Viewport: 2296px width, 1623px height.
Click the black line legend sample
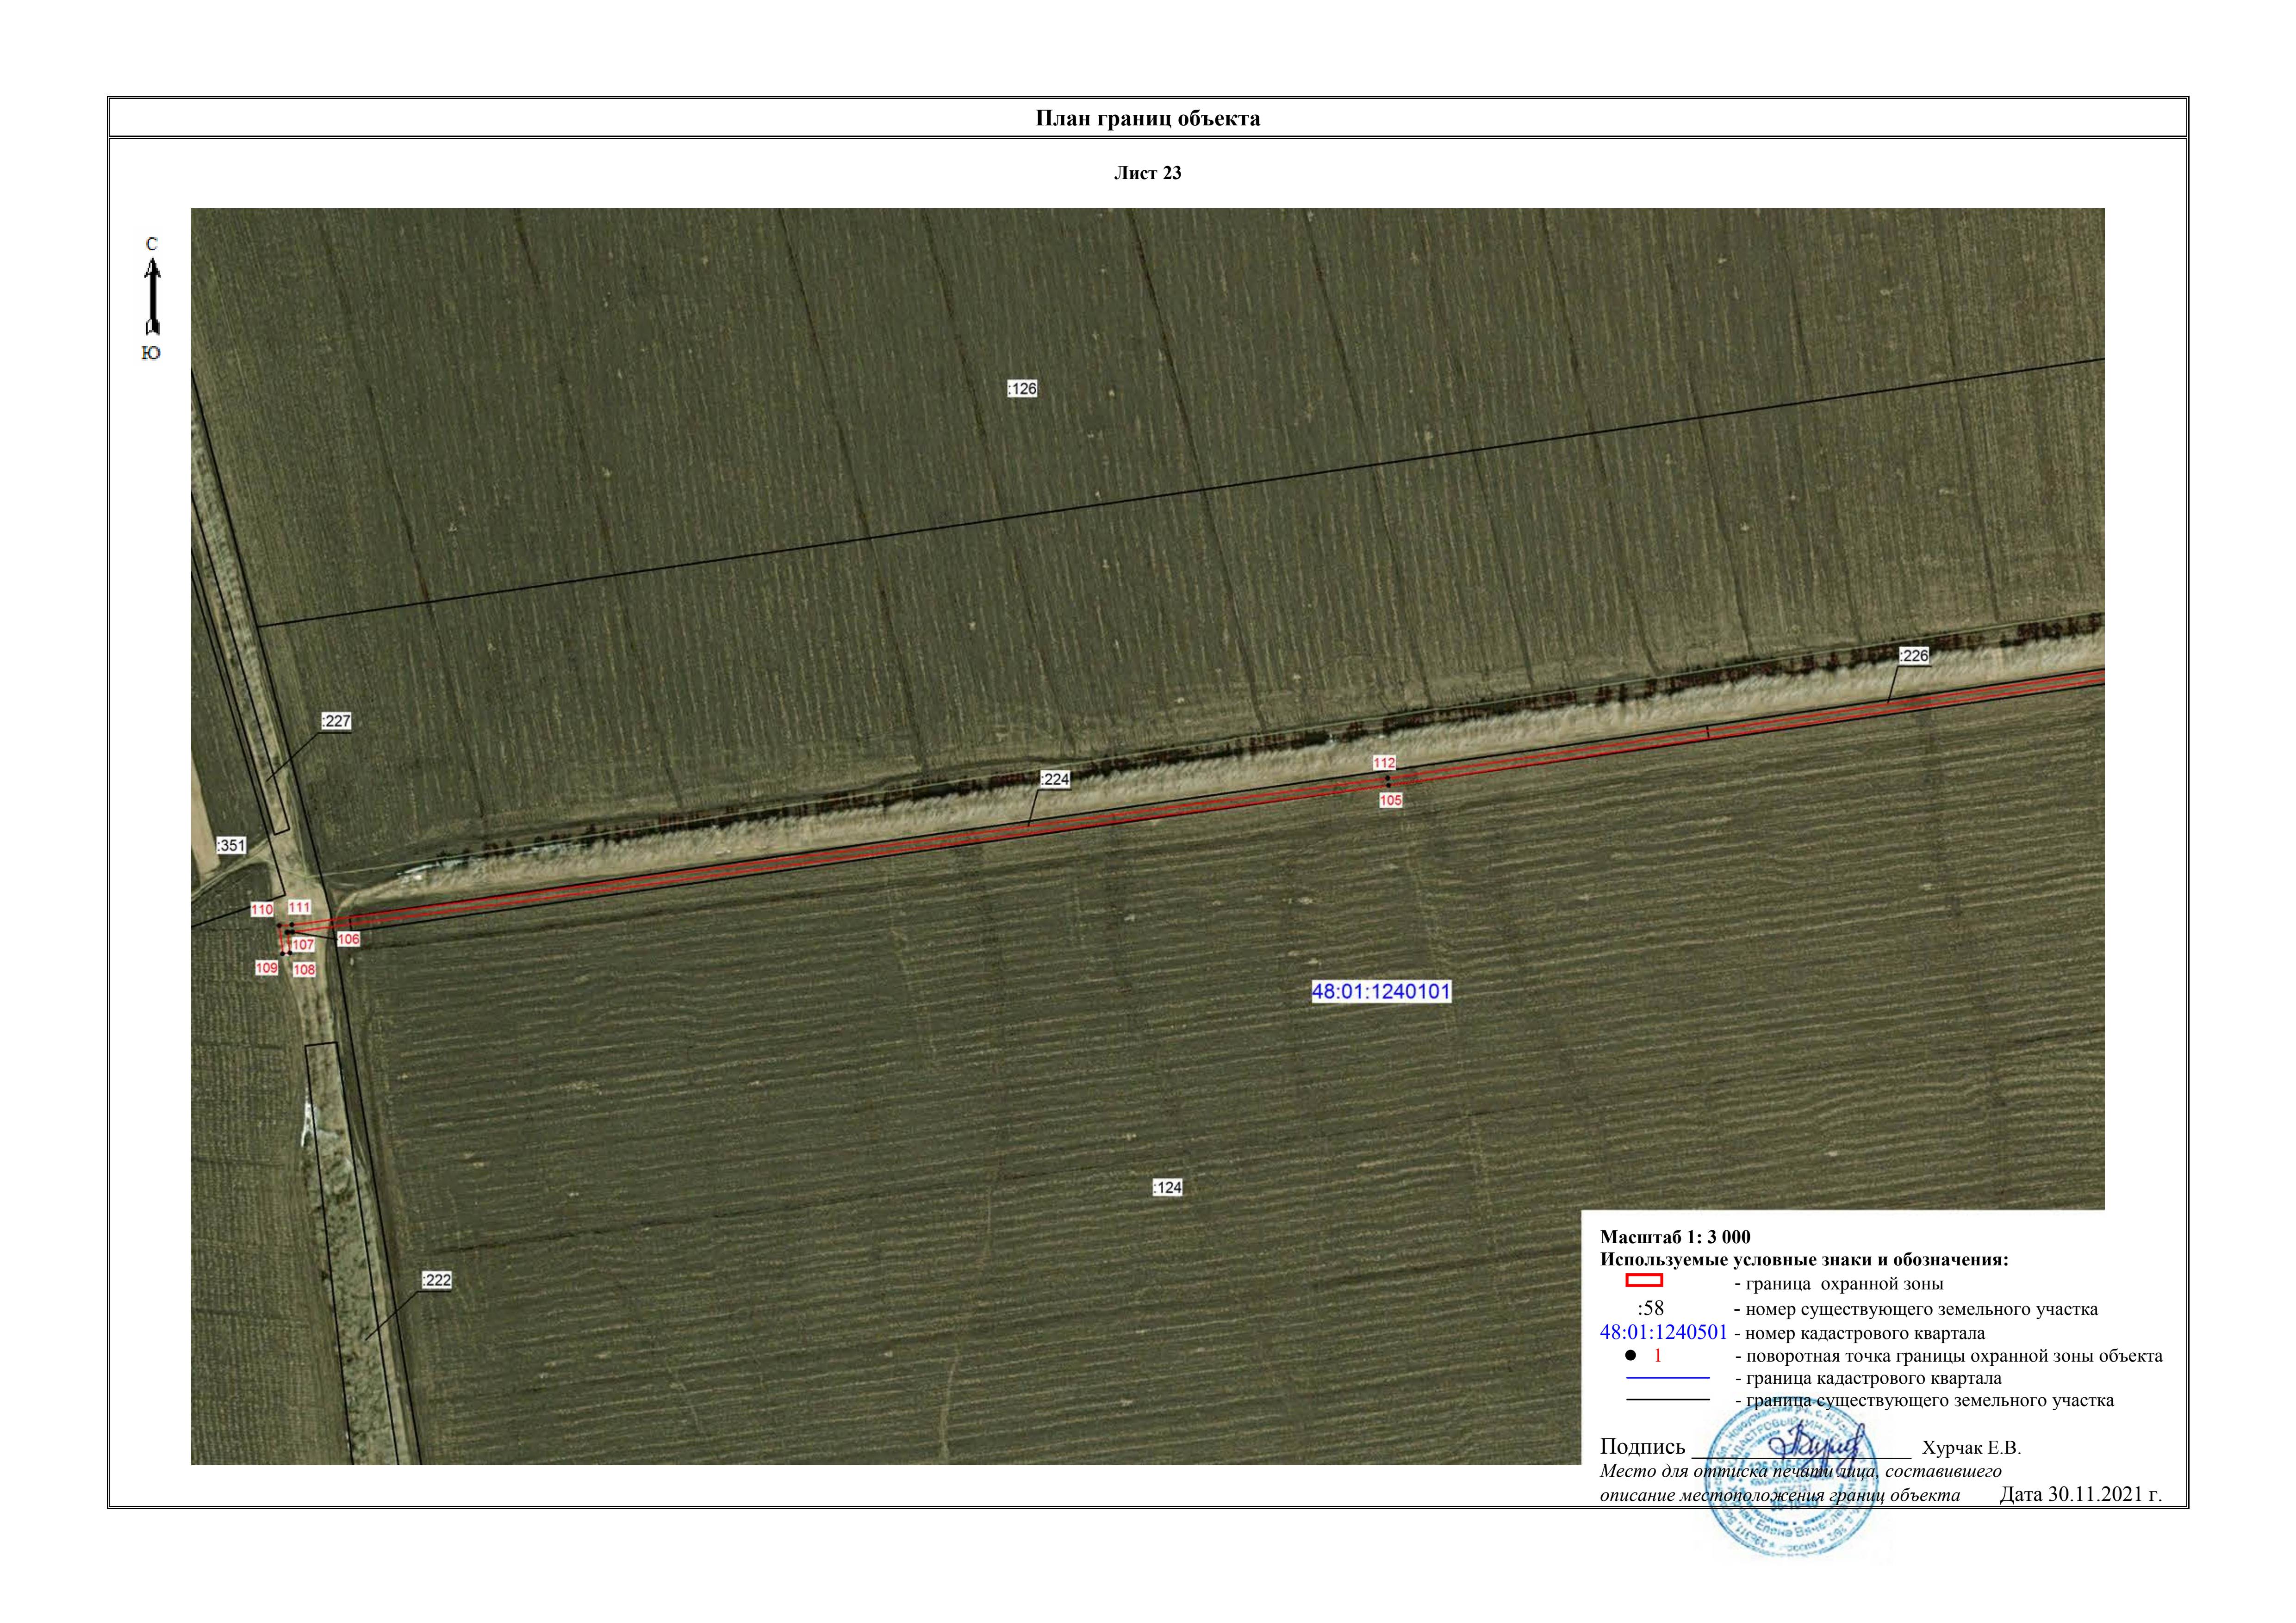1668,1400
